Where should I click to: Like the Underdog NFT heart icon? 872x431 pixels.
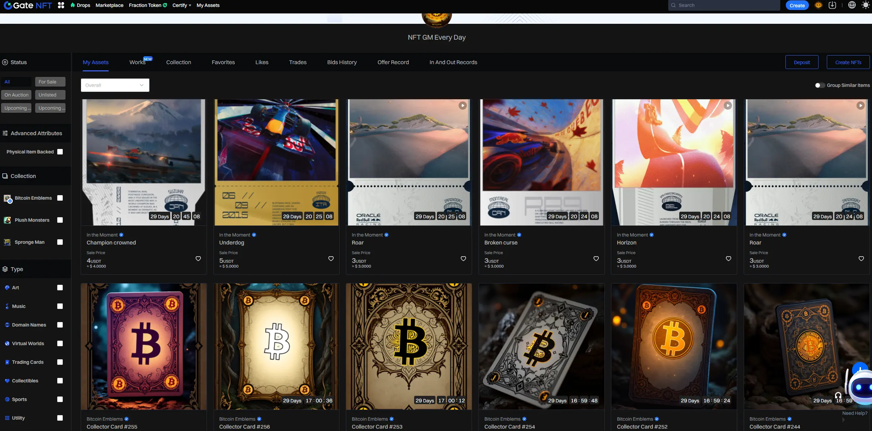click(x=331, y=259)
